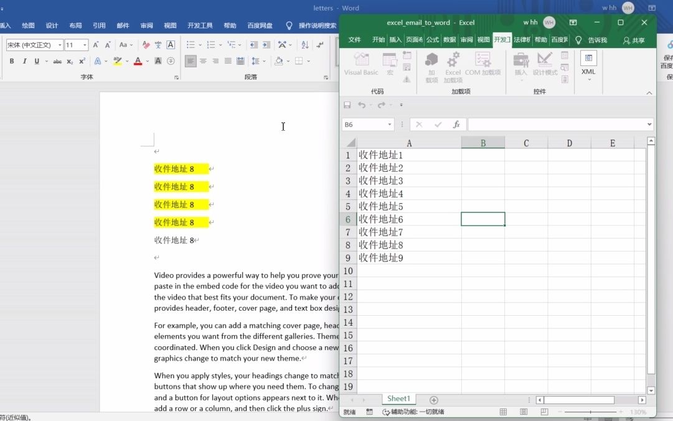Click the subscript icon in Word
The image size is (673, 421).
[x=70, y=60]
